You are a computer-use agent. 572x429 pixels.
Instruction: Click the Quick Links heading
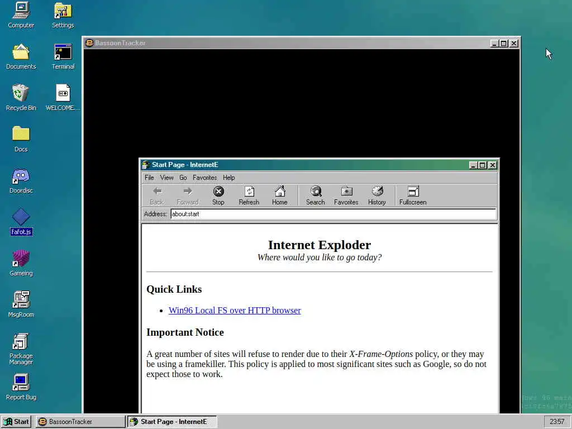(x=174, y=289)
